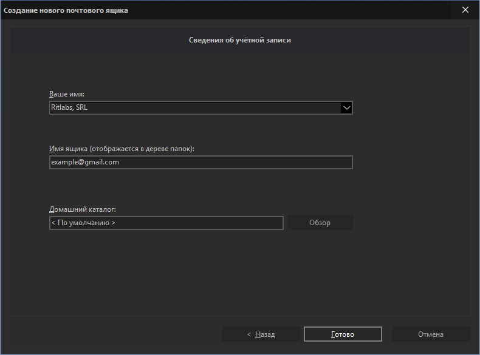Screen dimensions: 480x355
Task: Go back with the Назад button
Action: point(261,334)
